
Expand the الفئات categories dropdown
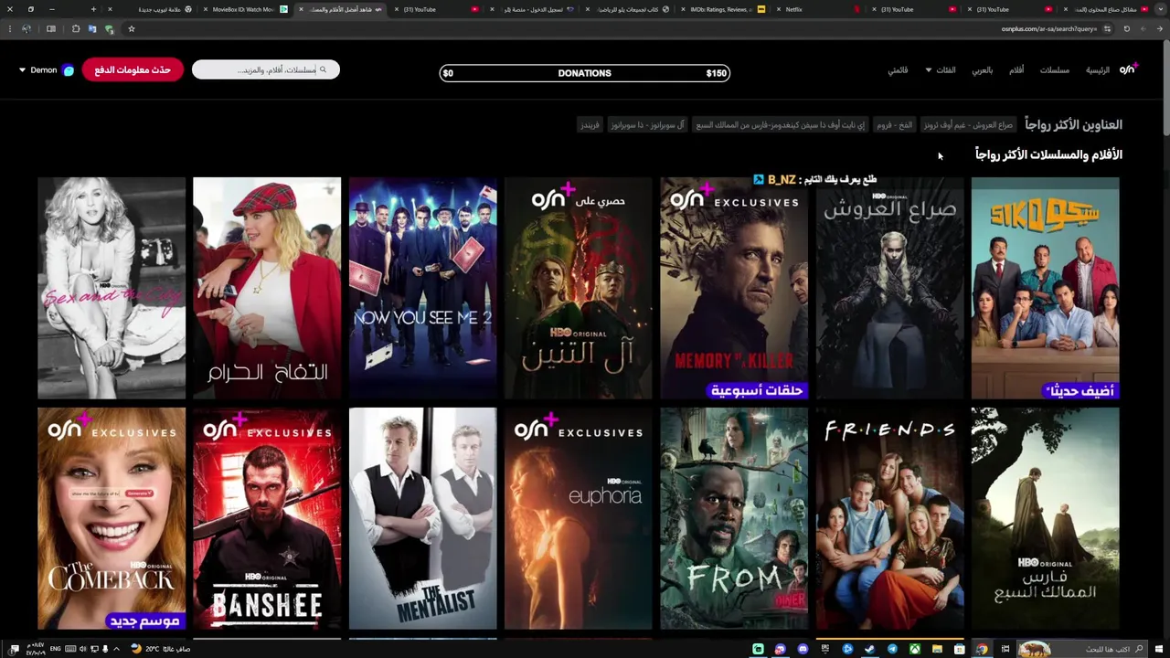941,69
